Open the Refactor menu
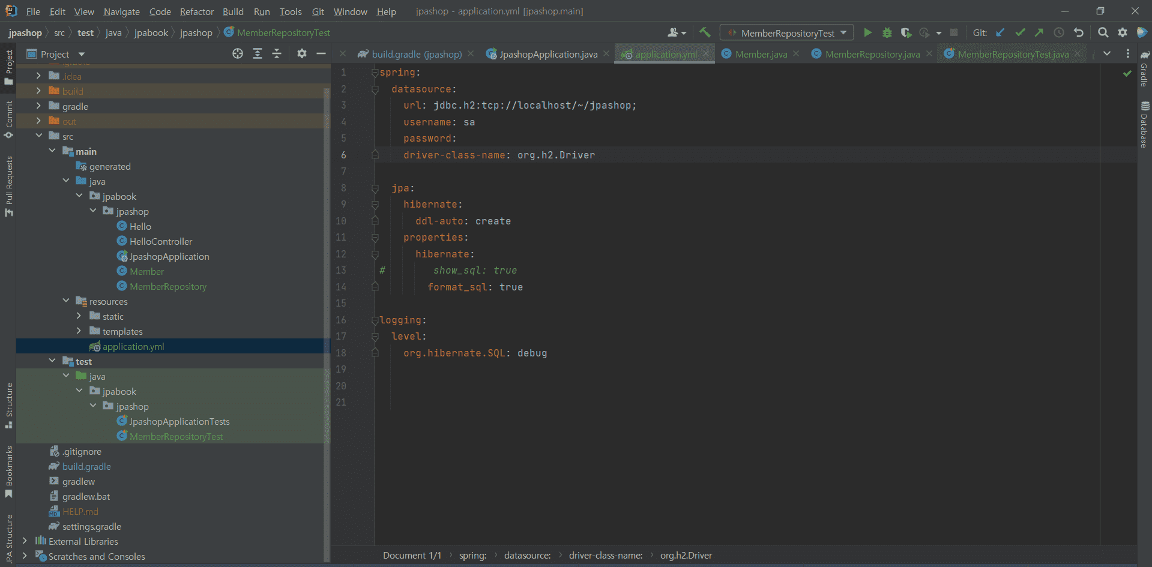The height and width of the screenshot is (567, 1152). (196, 11)
